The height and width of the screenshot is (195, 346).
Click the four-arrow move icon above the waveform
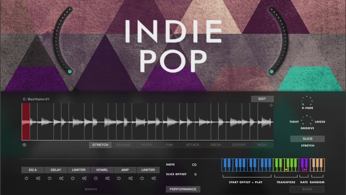coord(271,105)
